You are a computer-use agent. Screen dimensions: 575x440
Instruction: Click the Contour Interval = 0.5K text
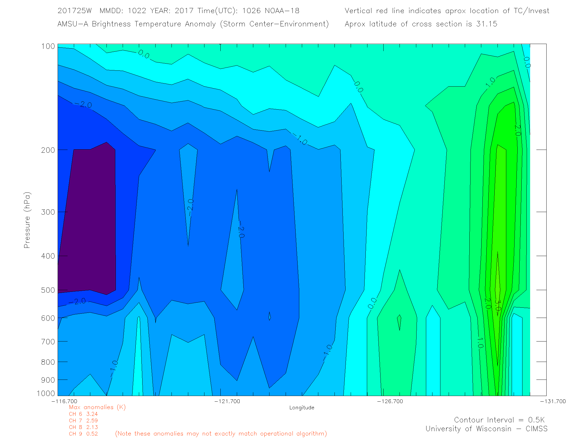pos(499,420)
